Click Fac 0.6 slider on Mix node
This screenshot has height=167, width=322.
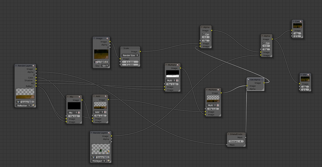click(x=74, y=116)
